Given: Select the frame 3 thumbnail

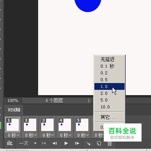Looking at the screenshot, I should tap(47, 125).
